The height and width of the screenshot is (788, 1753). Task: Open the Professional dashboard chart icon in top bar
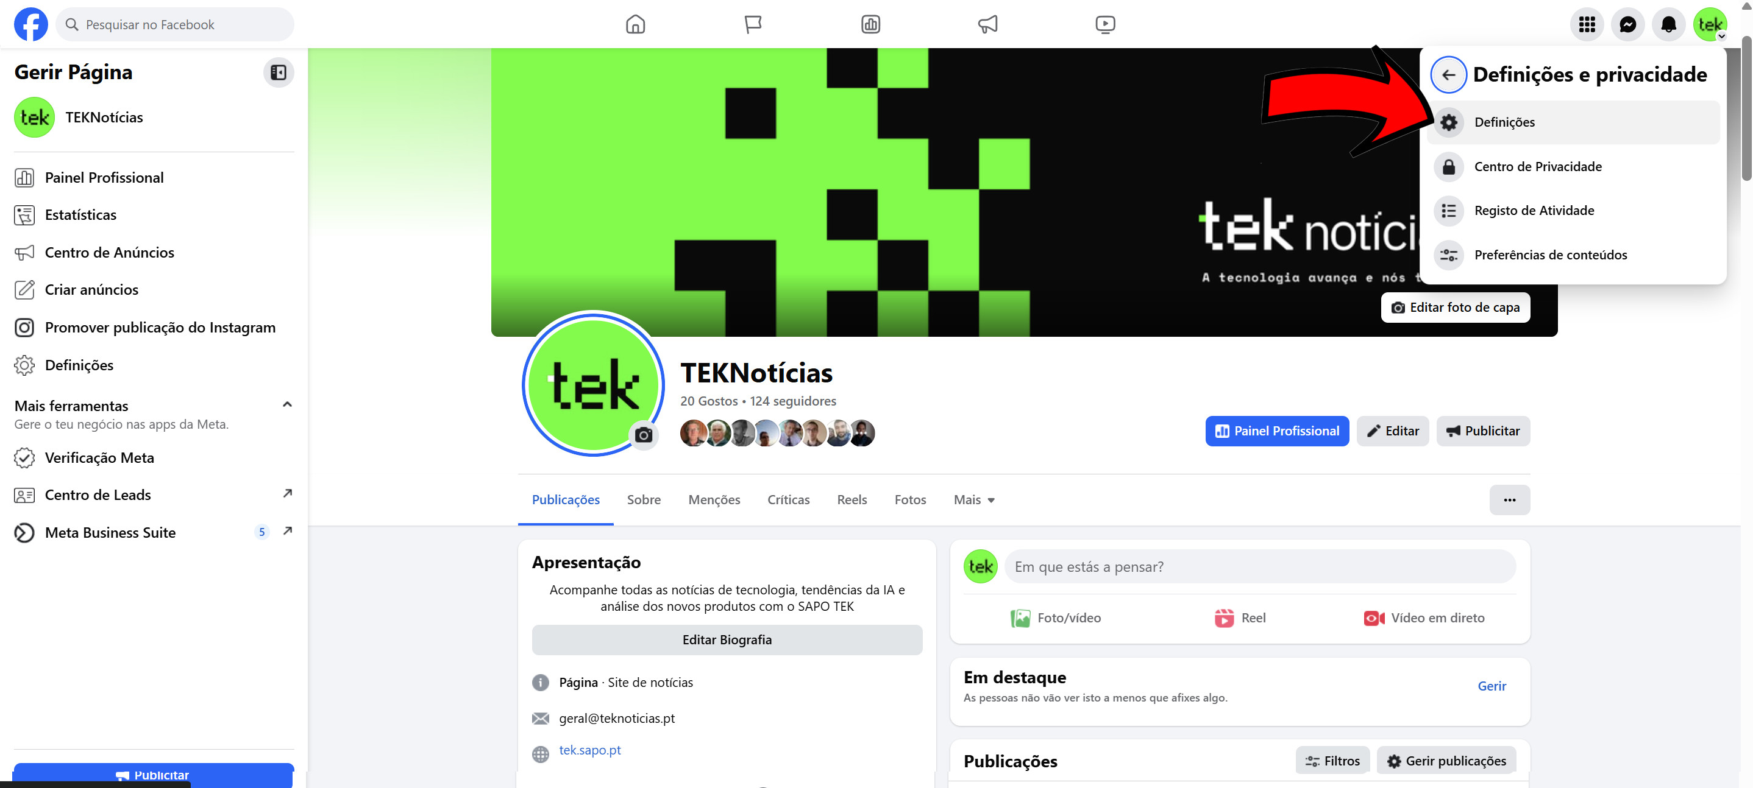coord(870,24)
